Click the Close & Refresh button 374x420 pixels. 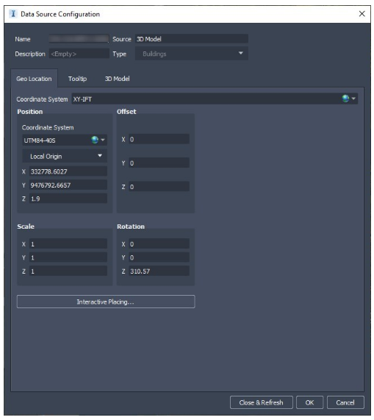pos(261,402)
